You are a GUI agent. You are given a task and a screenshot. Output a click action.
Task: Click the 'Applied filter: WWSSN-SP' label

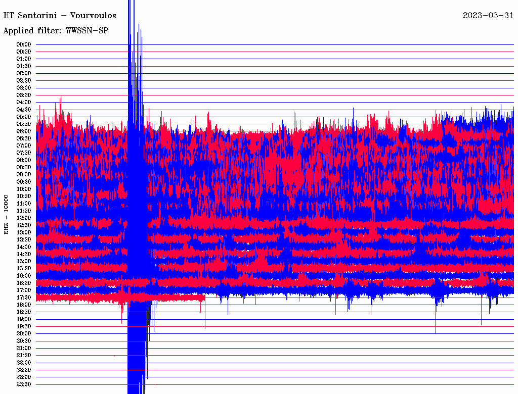point(56,31)
